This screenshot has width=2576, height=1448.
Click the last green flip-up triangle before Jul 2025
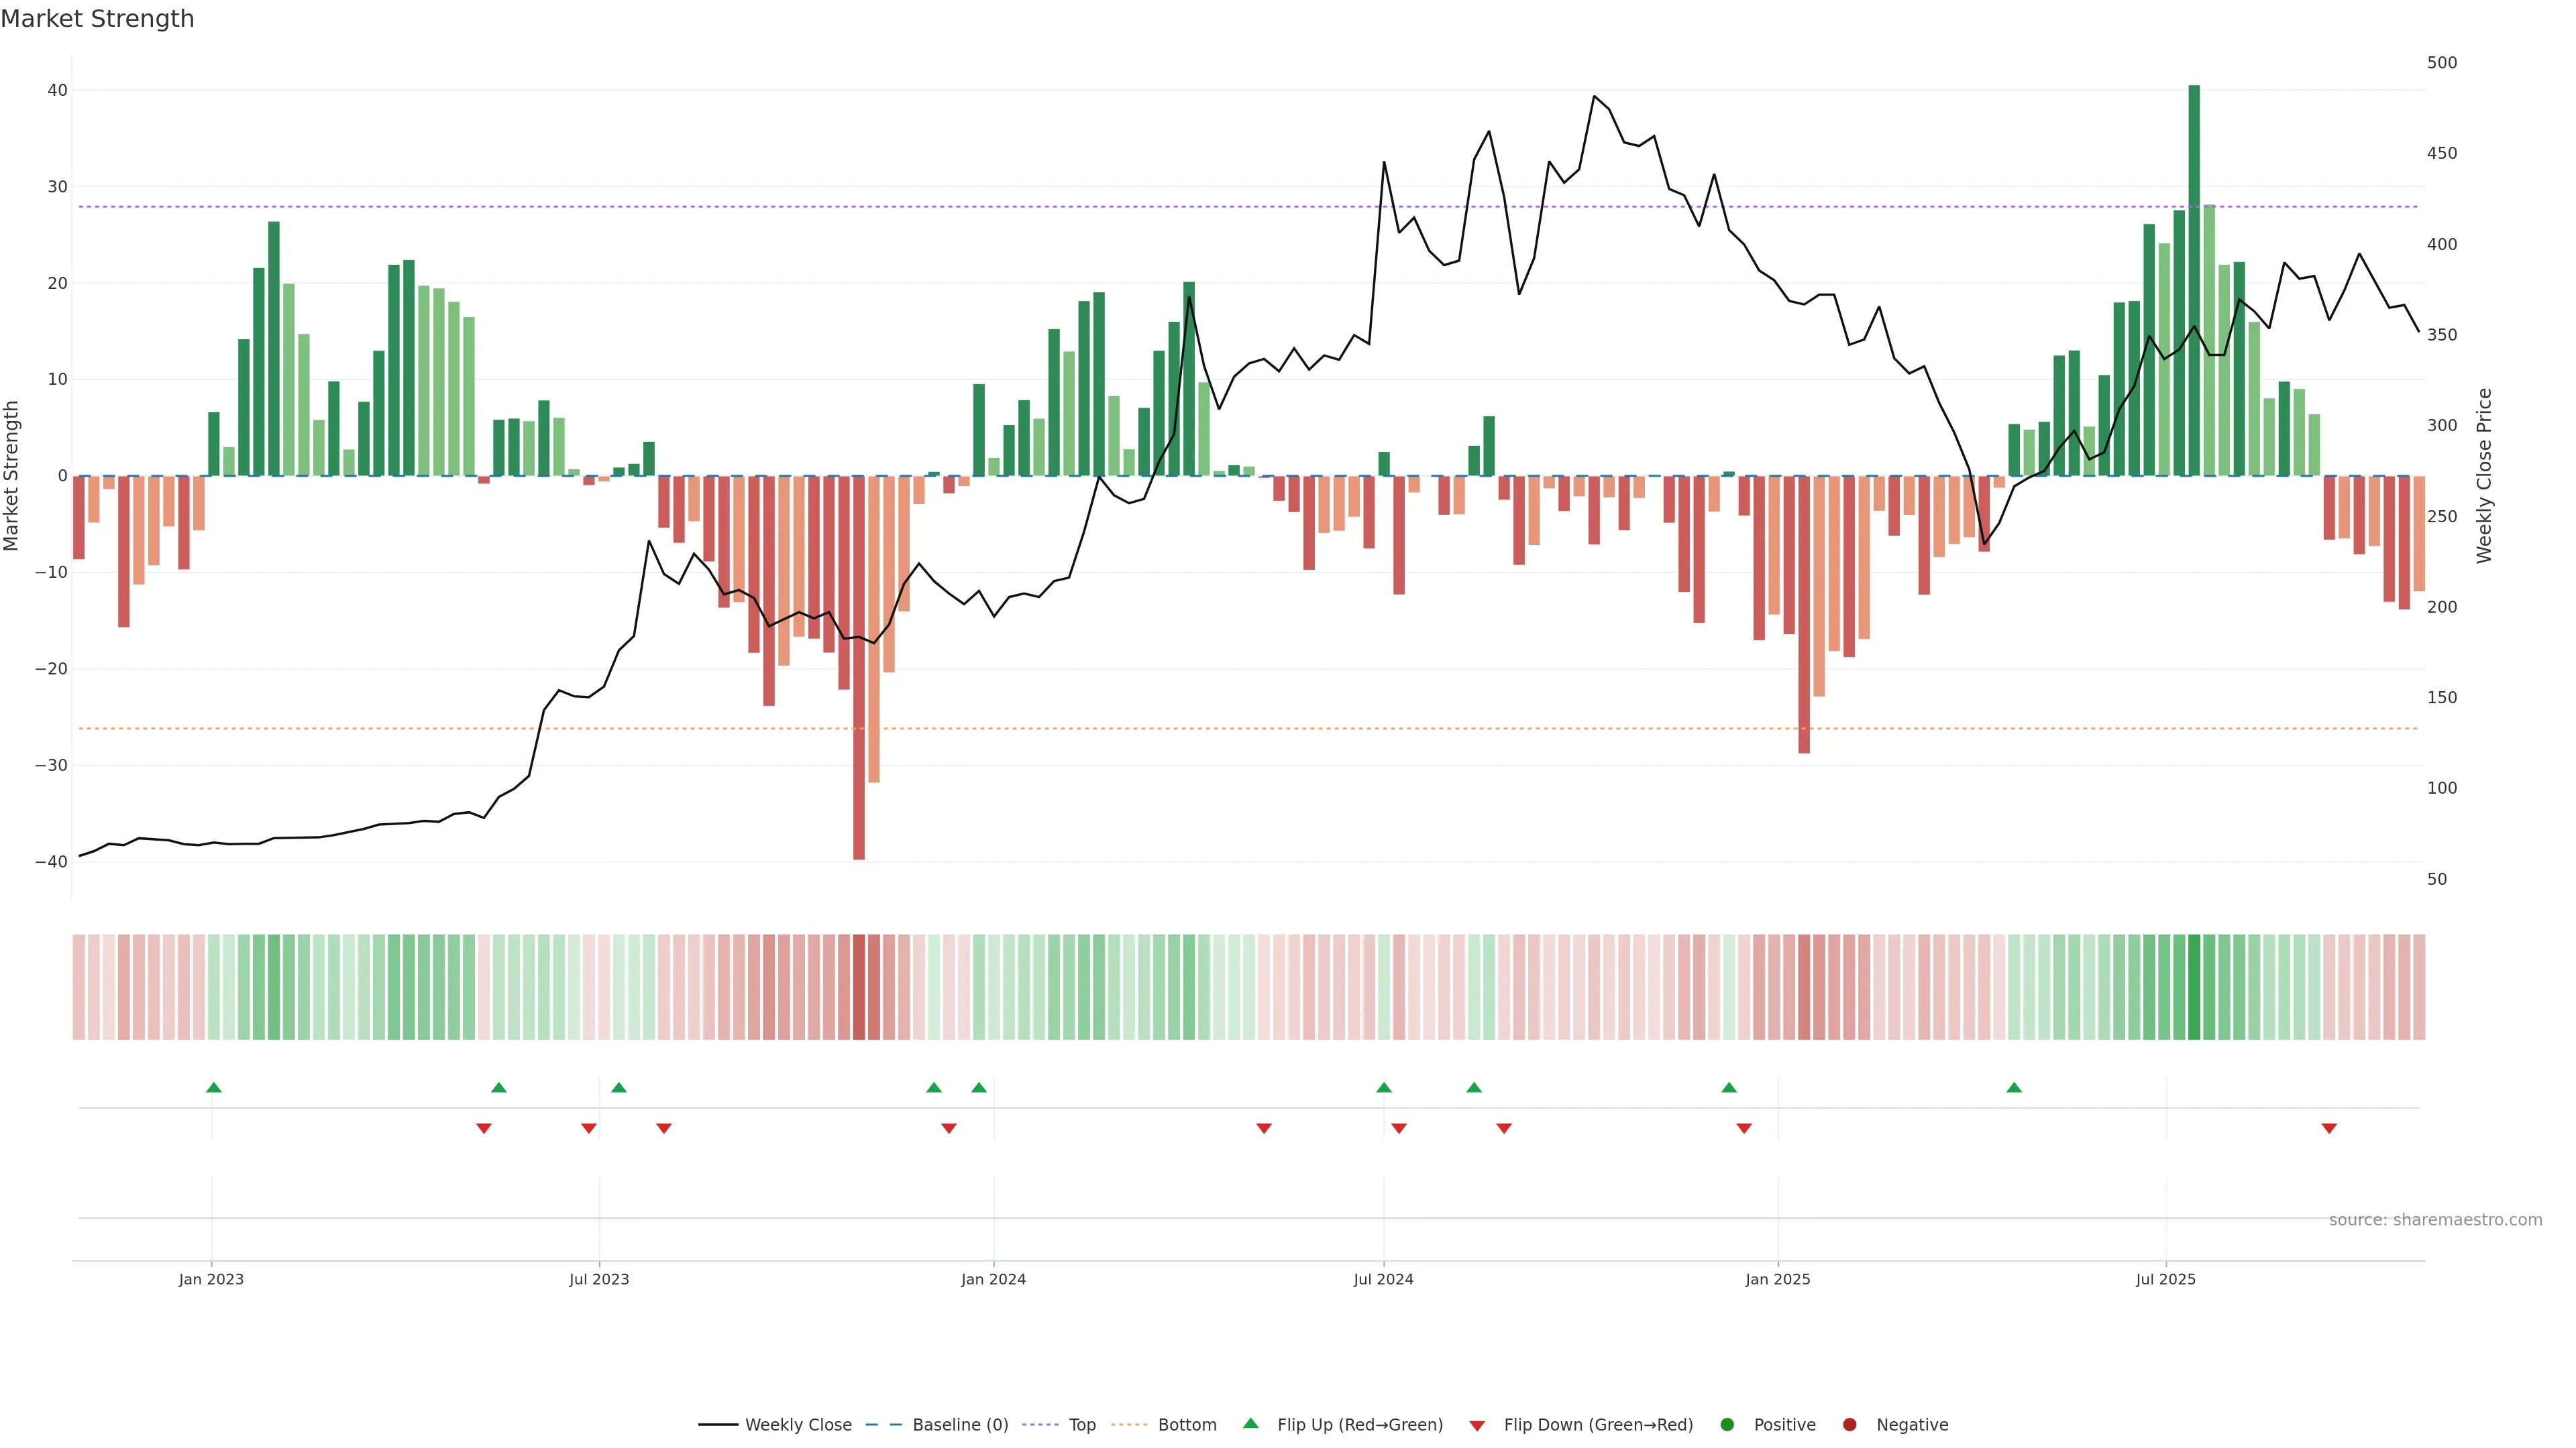point(2014,1087)
